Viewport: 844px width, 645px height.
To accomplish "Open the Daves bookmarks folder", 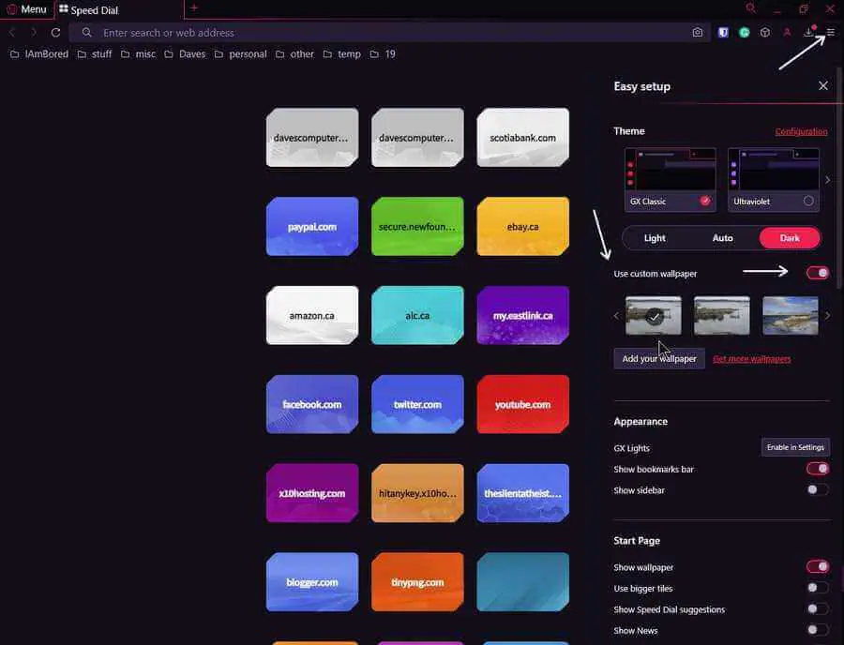I will point(185,54).
